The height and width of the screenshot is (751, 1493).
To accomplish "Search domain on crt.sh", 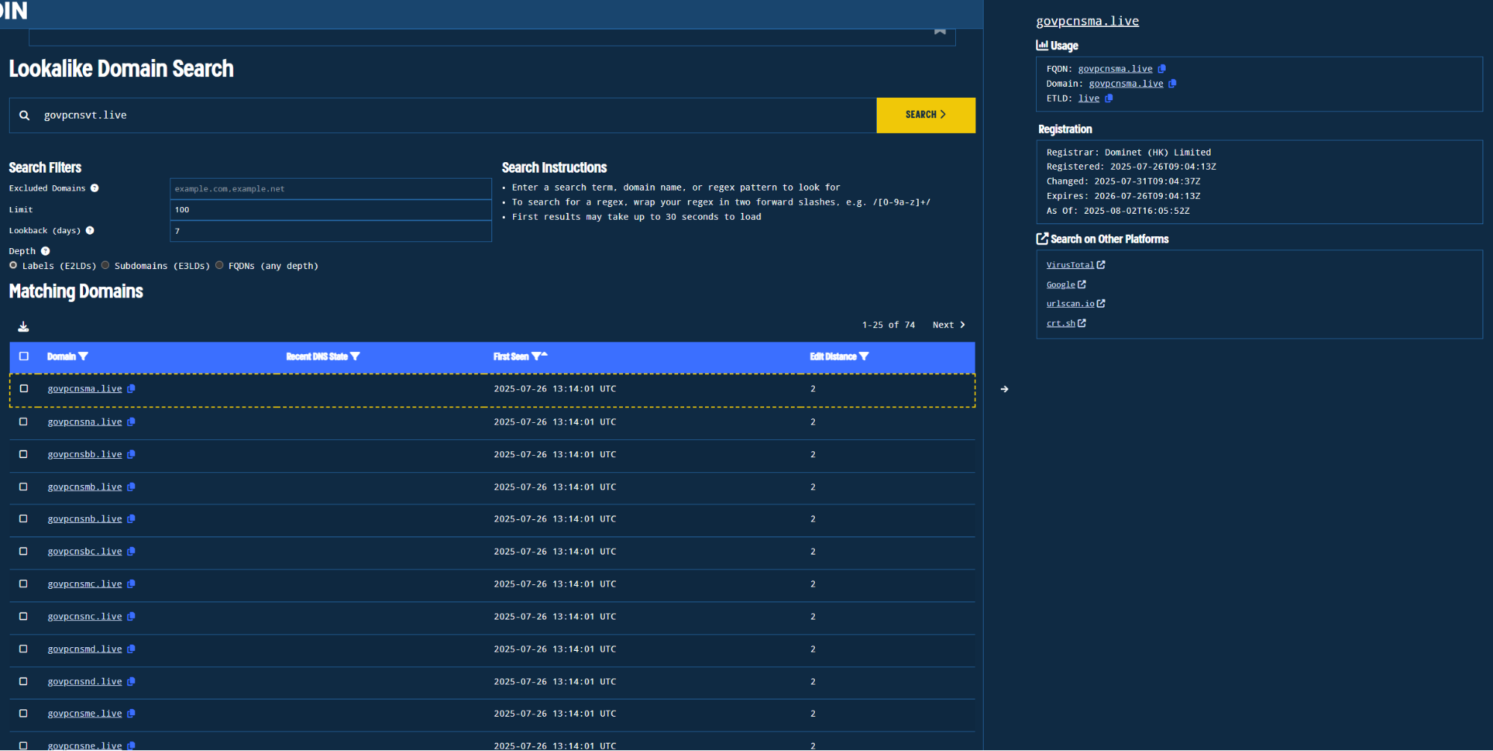I will point(1066,324).
